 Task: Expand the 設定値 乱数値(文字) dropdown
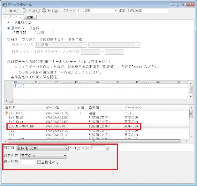pos(66,148)
